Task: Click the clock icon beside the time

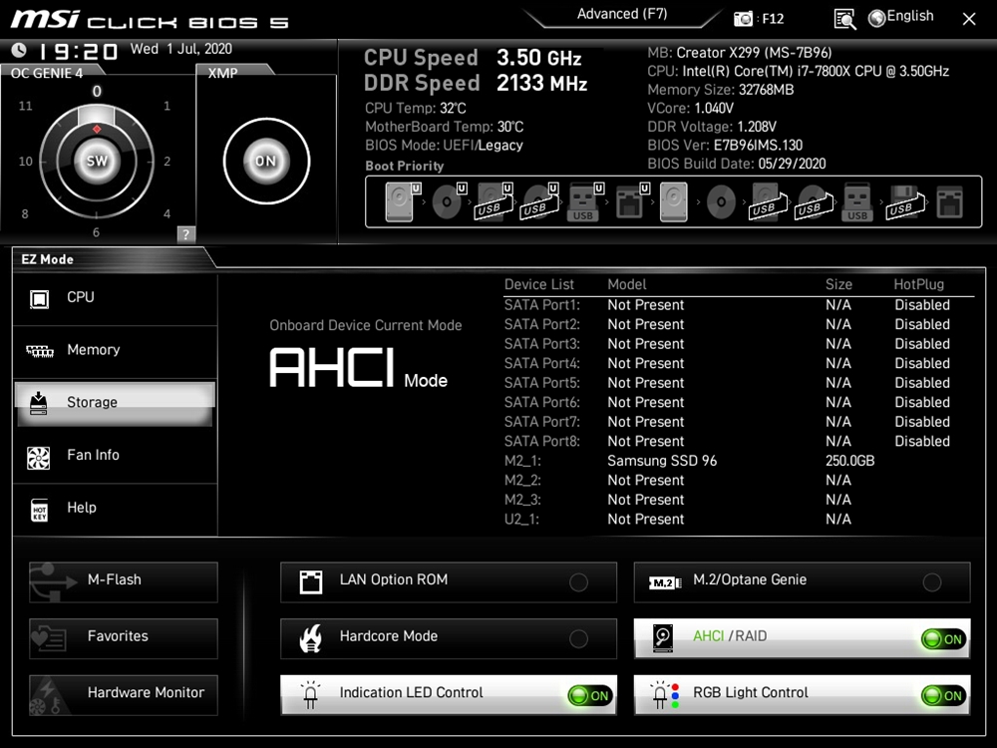Action: tap(19, 50)
